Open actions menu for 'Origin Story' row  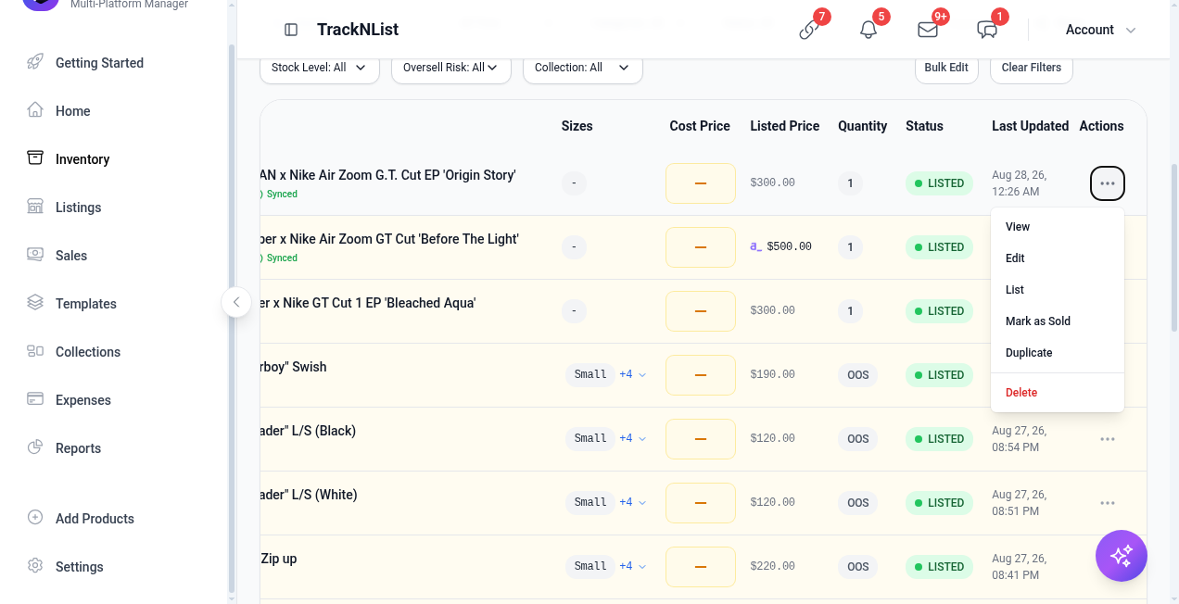pyautogui.click(x=1108, y=183)
